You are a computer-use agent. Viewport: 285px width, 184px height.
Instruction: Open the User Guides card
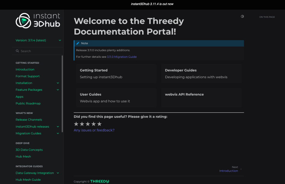[116, 98]
